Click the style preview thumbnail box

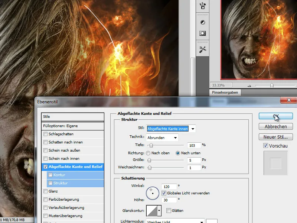tap(275, 163)
